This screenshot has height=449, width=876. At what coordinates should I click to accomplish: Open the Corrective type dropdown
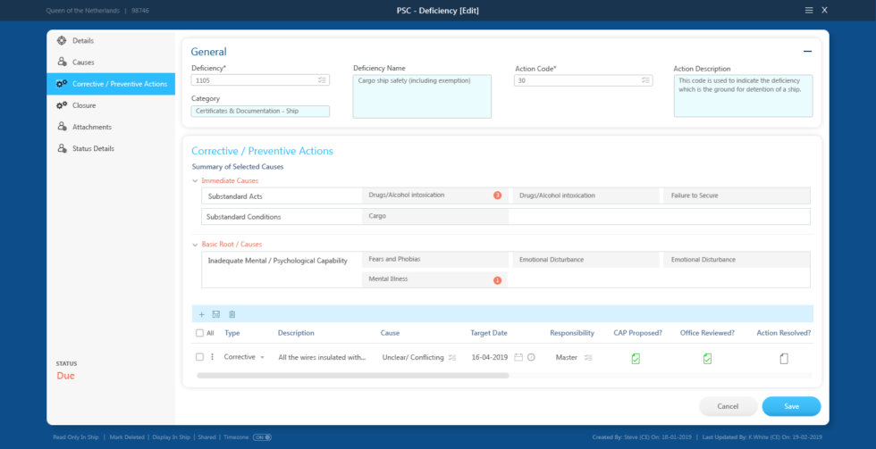tap(262, 357)
